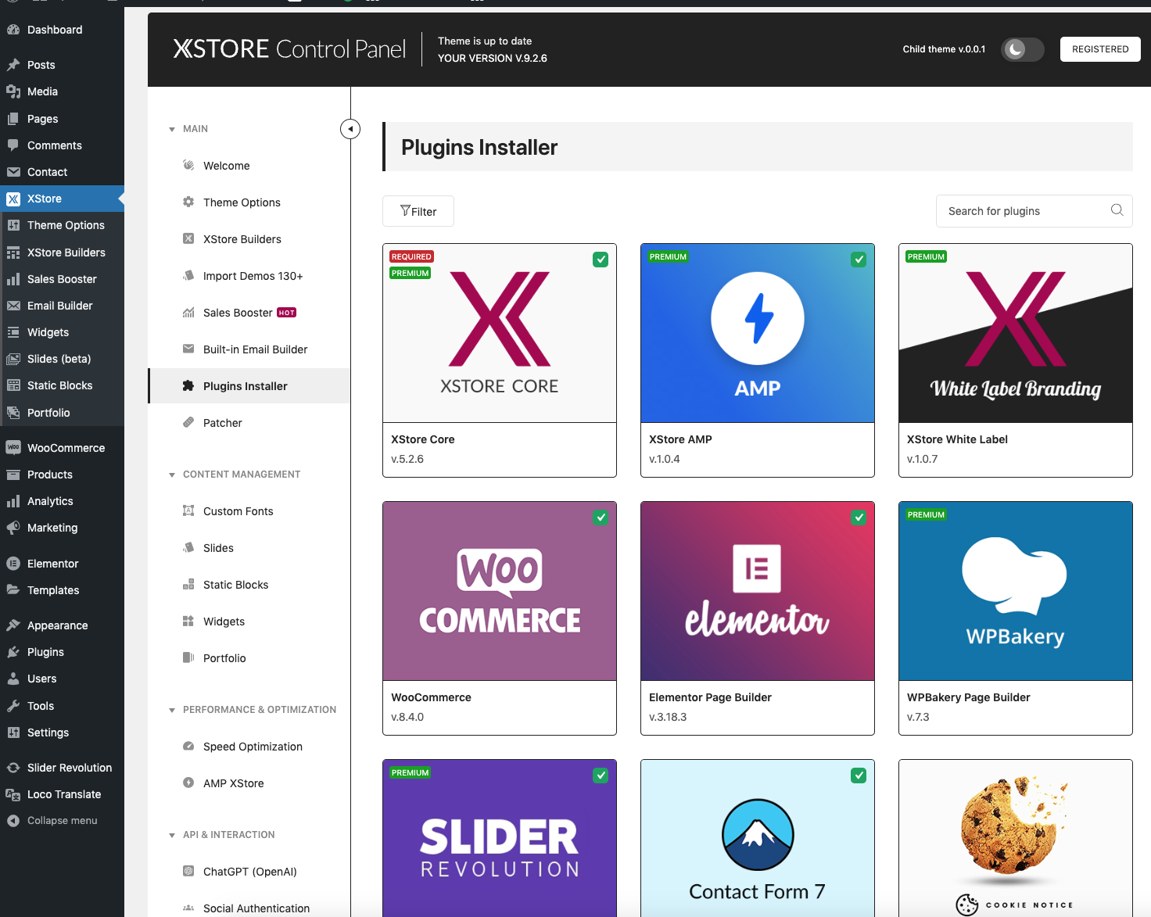Click the Dashboard icon in WordPress sidebar
This screenshot has height=917, width=1151.
pyautogui.click(x=13, y=30)
